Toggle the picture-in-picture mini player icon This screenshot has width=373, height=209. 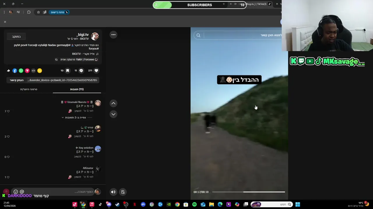pyautogui.click(x=123, y=192)
